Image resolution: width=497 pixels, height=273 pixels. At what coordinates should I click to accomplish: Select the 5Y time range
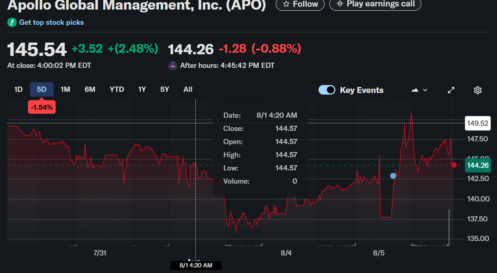(x=164, y=89)
